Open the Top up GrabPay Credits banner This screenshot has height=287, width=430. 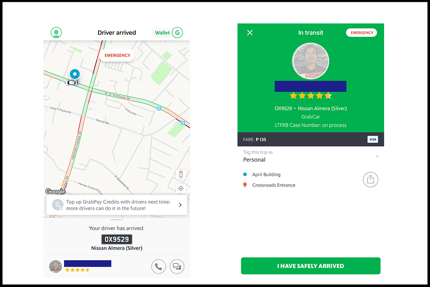(117, 205)
